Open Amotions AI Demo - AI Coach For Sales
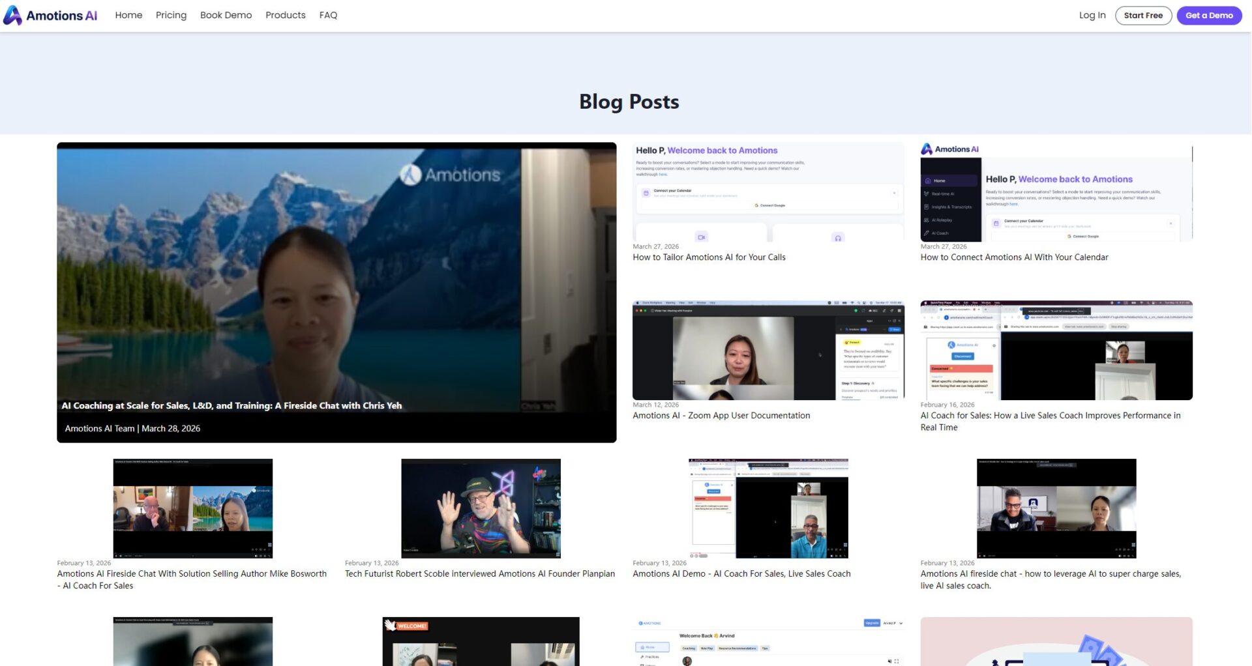This screenshot has height=666, width=1252. click(x=741, y=573)
